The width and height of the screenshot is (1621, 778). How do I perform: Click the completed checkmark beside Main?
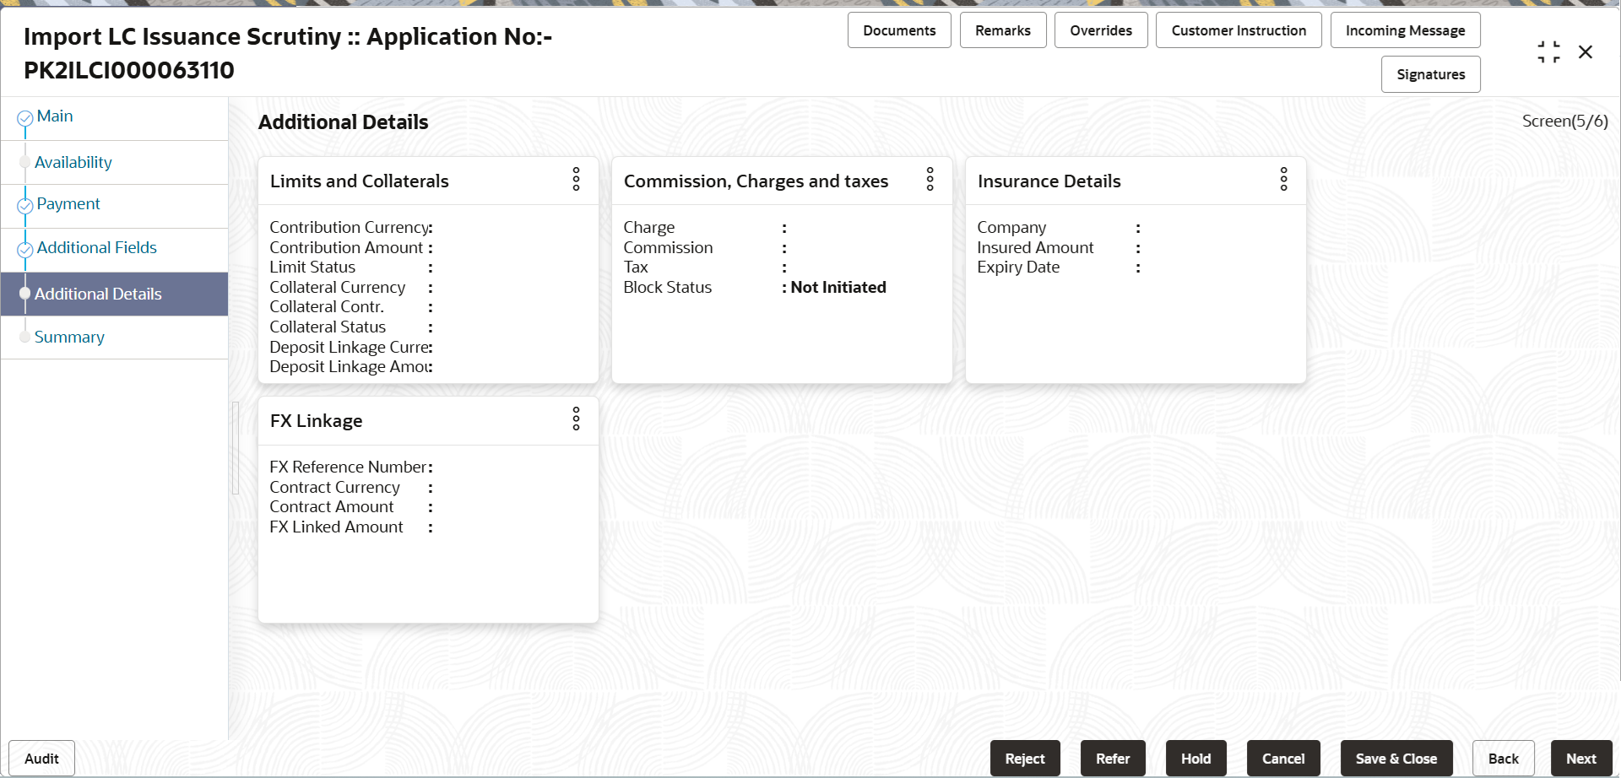tap(24, 118)
